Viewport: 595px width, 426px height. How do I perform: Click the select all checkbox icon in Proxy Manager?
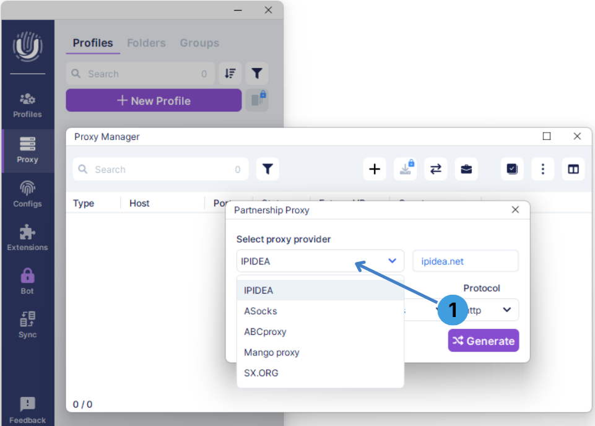point(512,169)
